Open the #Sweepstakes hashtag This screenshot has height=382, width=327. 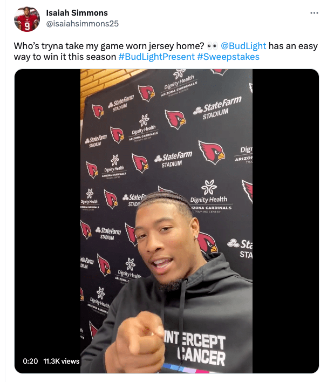pos(228,57)
